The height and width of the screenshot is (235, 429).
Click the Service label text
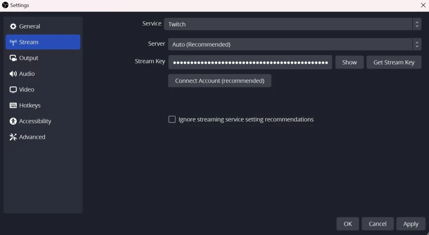pos(152,23)
